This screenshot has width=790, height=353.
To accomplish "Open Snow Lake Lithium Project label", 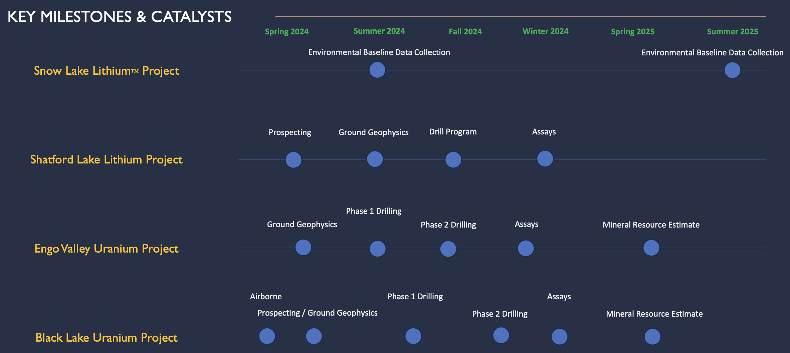I will click(x=107, y=71).
